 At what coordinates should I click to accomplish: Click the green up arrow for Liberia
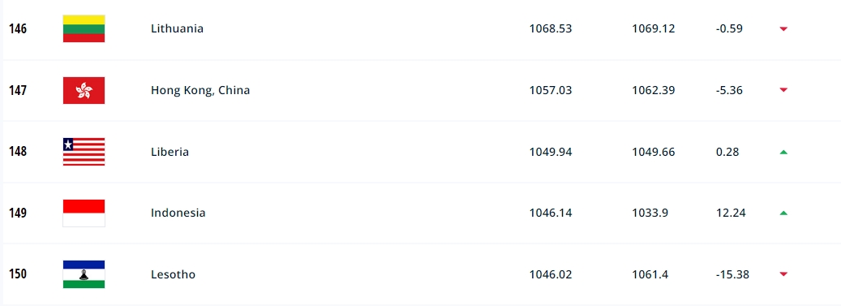[783, 152]
